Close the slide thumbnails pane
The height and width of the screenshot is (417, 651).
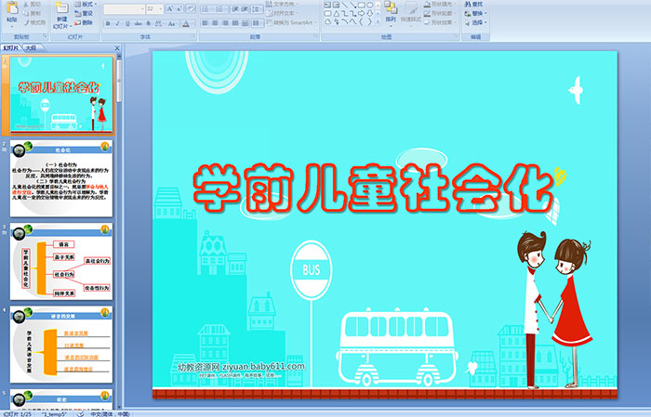[117, 48]
